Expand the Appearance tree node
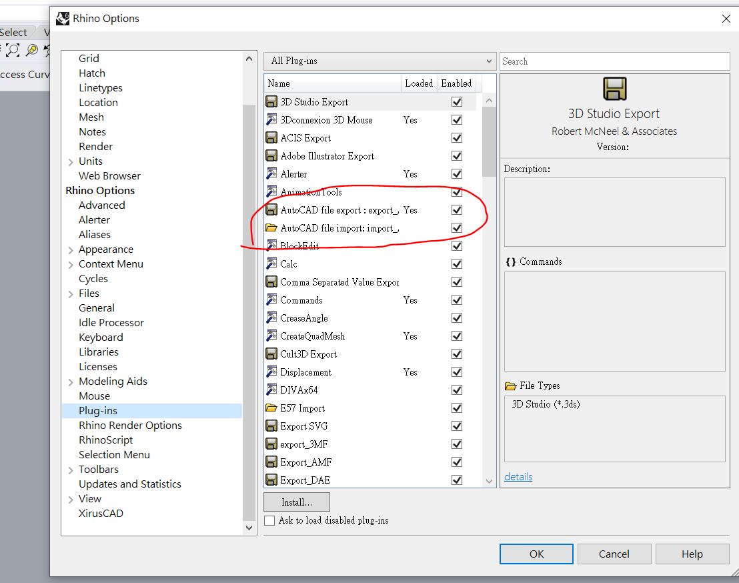 (71, 250)
